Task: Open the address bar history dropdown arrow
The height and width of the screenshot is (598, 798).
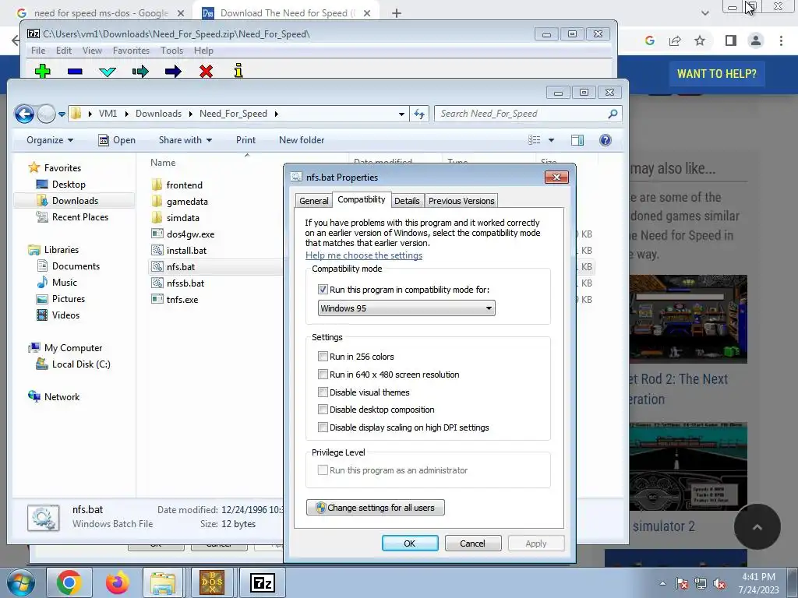Action: pyautogui.click(x=401, y=114)
